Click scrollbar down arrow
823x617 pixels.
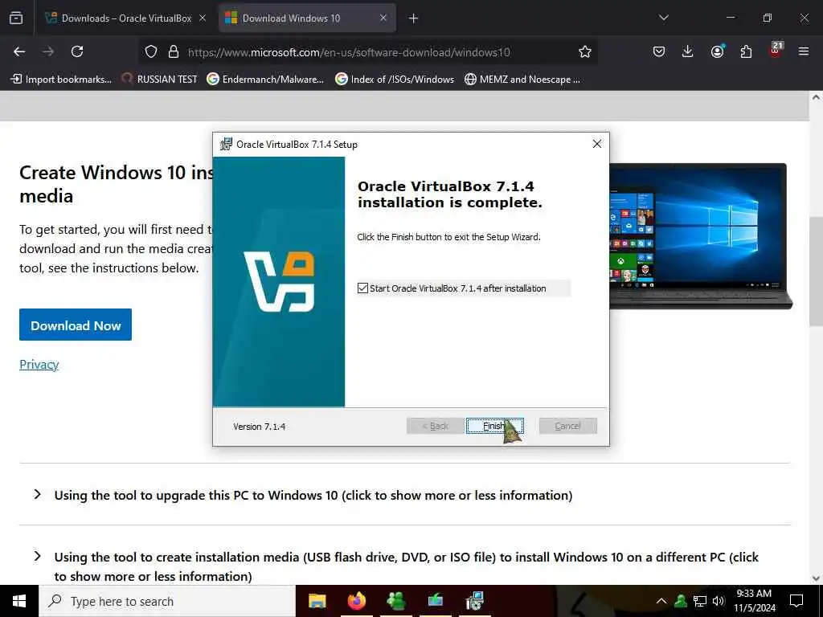816,578
